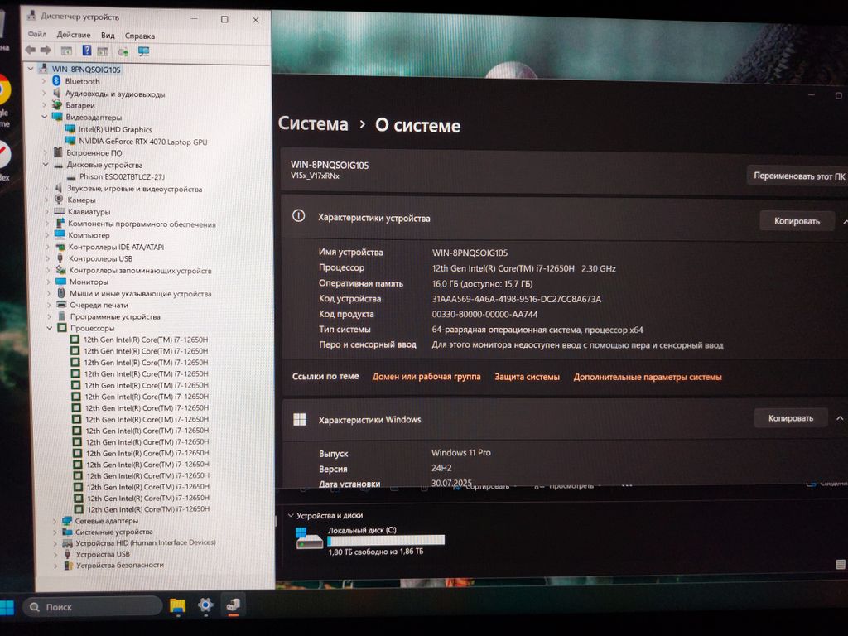This screenshot has width=848, height=636.
Task: Click the update driver toolbar icon
Action: tap(123, 51)
